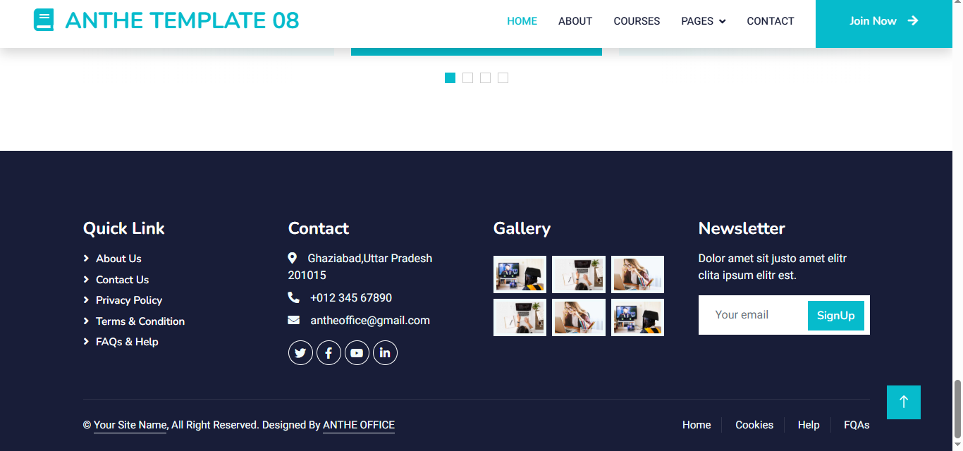Screen dimensions: 963x451
Task: Open the PAGES dropdown menu
Action: (x=703, y=21)
